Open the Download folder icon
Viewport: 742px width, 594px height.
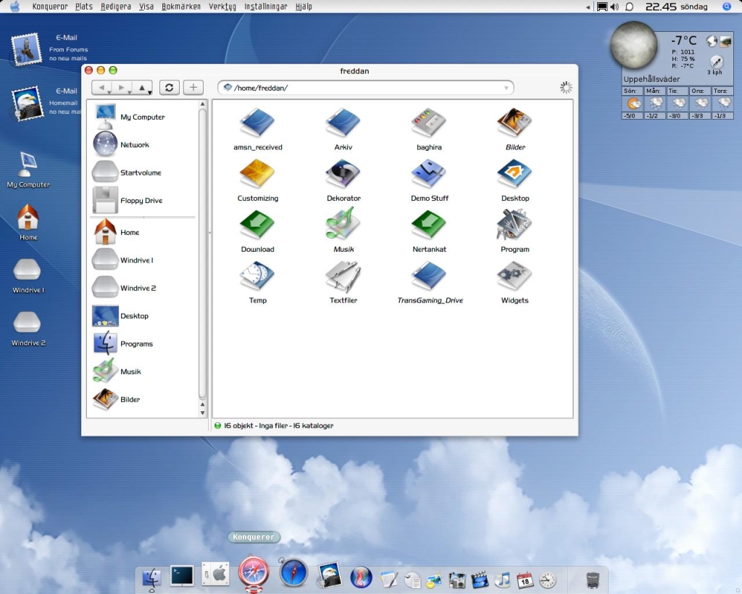(x=257, y=225)
